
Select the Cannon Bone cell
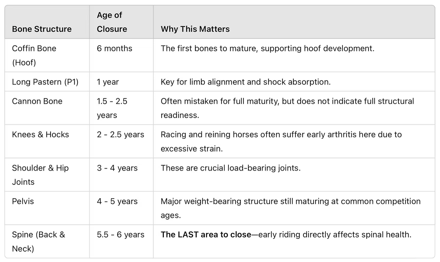[x=37, y=101]
